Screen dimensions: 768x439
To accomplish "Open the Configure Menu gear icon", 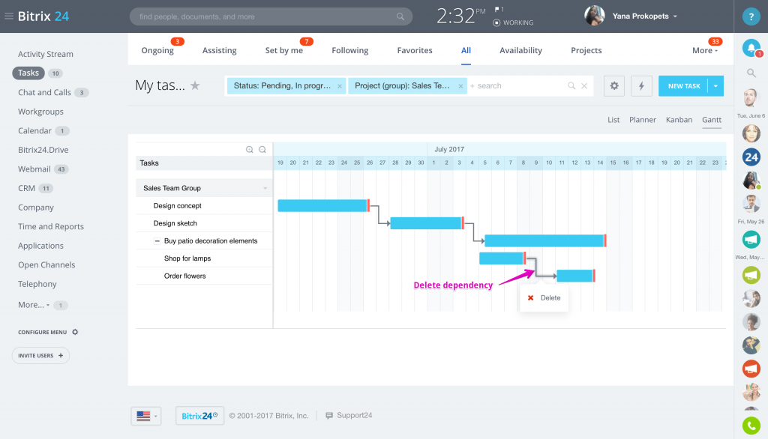I will (75, 332).
